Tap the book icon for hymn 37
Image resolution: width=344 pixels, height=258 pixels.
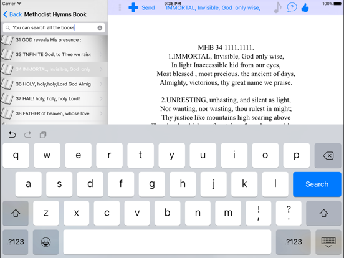click(7, 99)
